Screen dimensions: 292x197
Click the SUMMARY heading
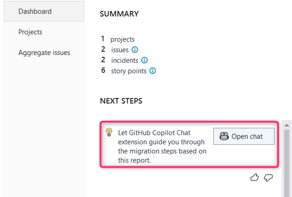pyautogui.click(x=119, y=14)
